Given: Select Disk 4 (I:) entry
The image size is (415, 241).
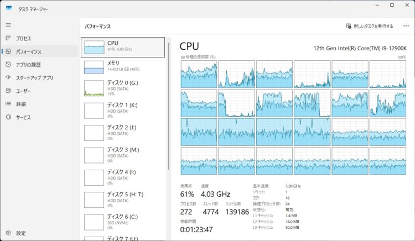Looking at the screenshot, I should [x=123, y=177].
